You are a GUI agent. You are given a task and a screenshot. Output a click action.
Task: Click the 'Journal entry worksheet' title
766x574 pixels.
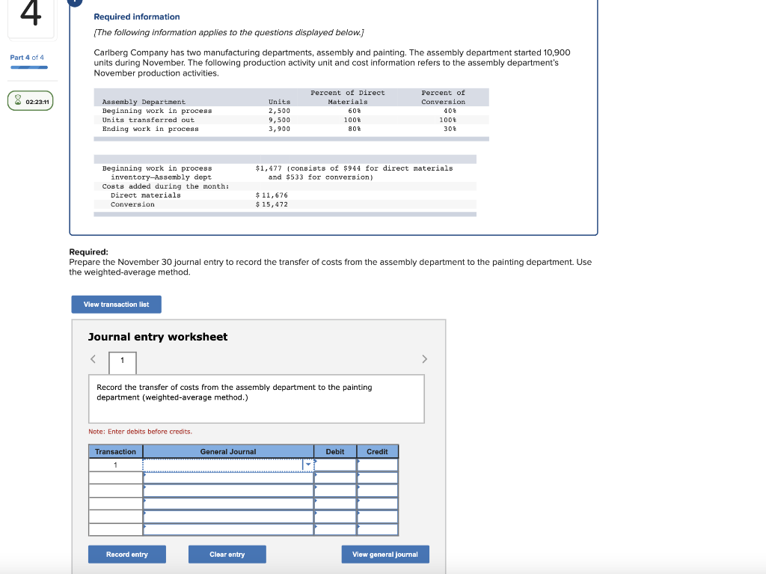(x=157, y=336)
